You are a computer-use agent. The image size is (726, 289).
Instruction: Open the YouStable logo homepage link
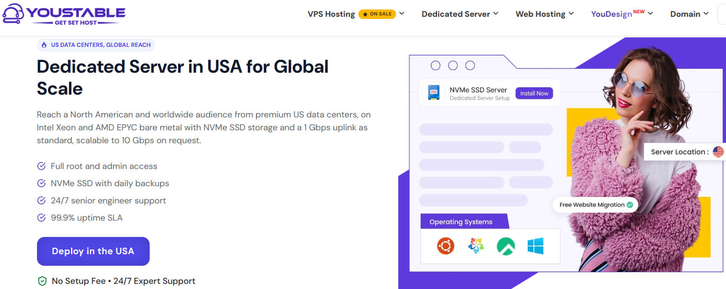pos(64,14)
